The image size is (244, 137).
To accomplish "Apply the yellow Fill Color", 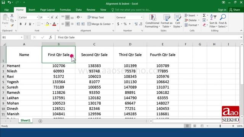I will tap(47, 24).
